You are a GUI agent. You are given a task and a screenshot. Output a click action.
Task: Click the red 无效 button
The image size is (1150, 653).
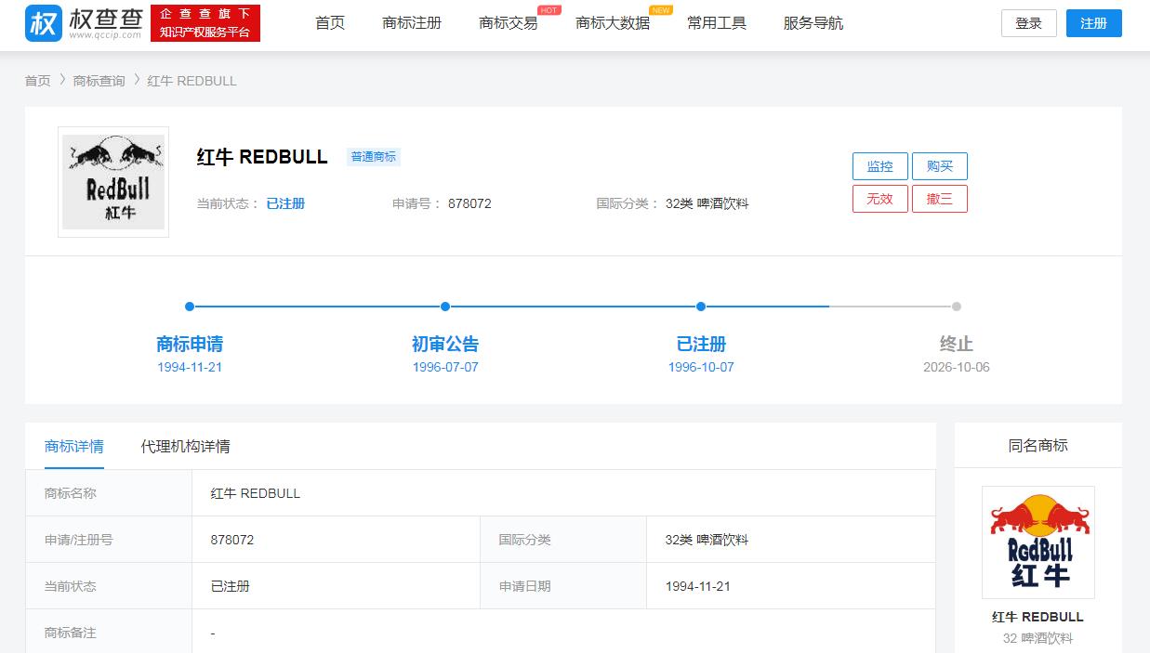click(x=880, y=199)
